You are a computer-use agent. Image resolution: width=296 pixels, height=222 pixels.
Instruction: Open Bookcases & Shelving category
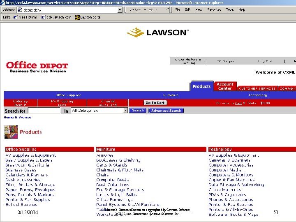pyautogui.click(x=118, y=160)
